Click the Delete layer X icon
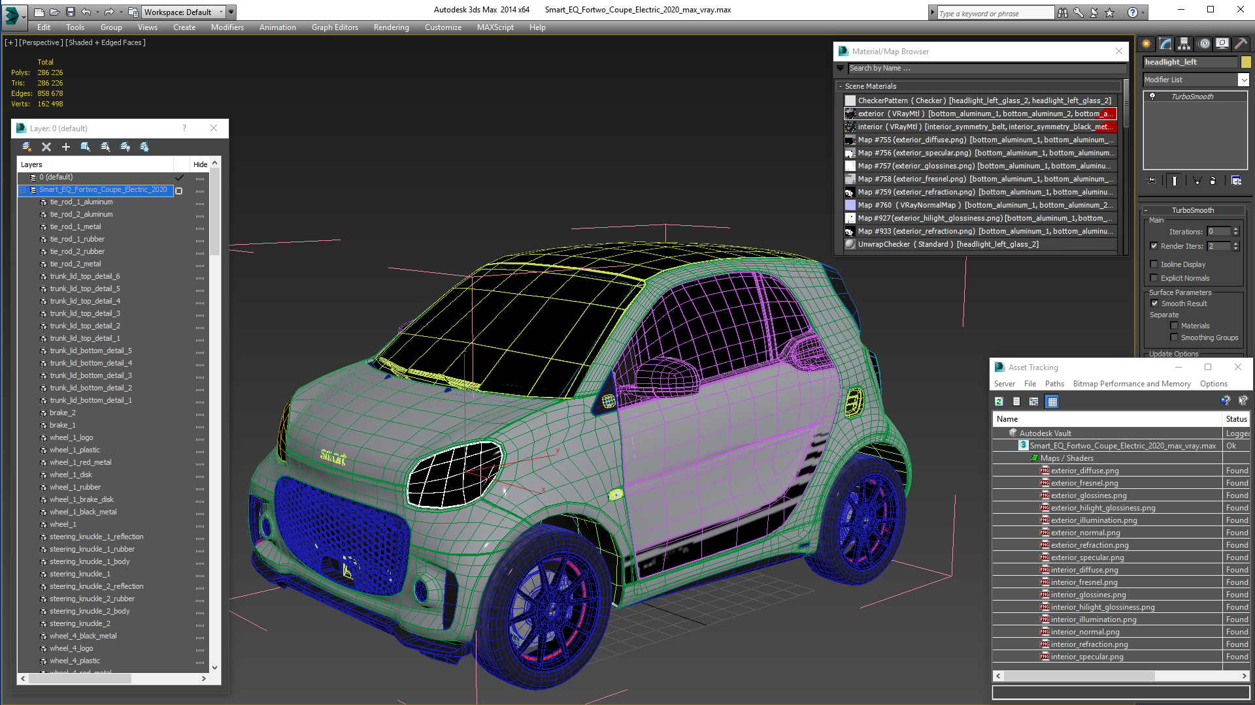This screenshot has width=1255, height=705. coord(46,147)
